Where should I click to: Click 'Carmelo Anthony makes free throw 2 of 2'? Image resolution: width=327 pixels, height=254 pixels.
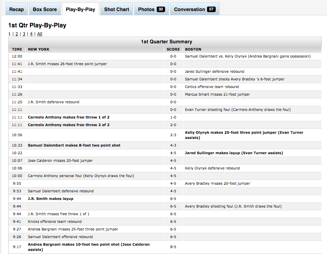point(69,125)
